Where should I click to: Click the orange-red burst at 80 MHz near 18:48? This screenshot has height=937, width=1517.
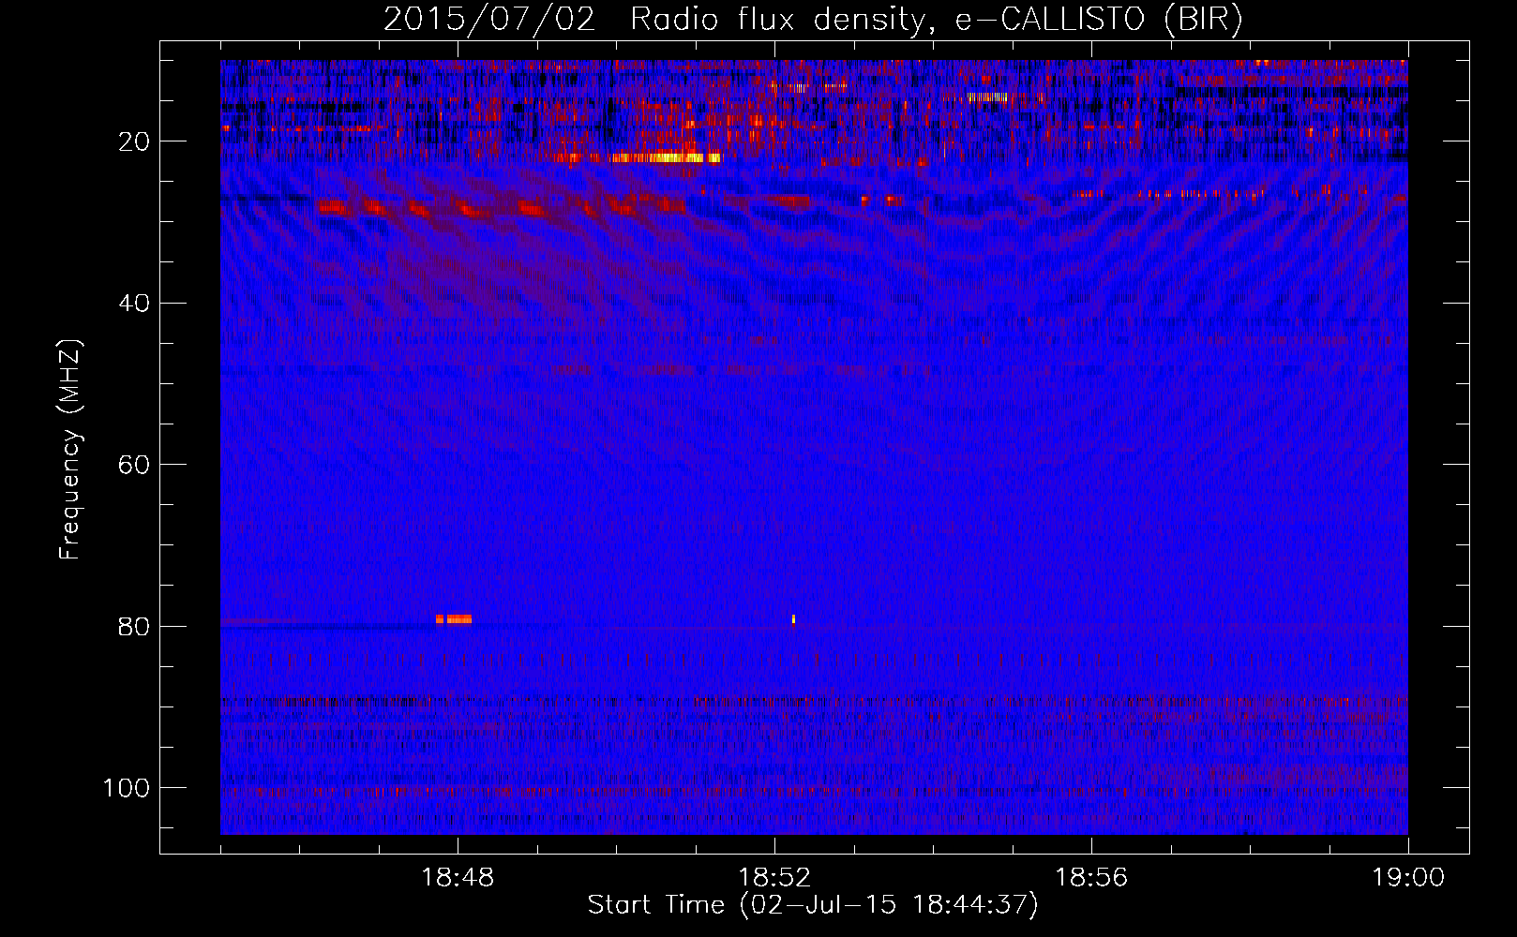454,618
